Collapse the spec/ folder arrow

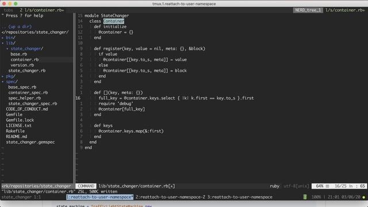(2, 82)
